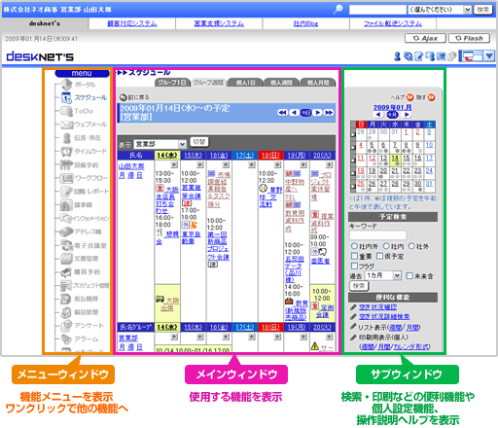This screenshot has height=428, width=498.
Task: Switch to 個人1日 tab
Action: (245, 83)
